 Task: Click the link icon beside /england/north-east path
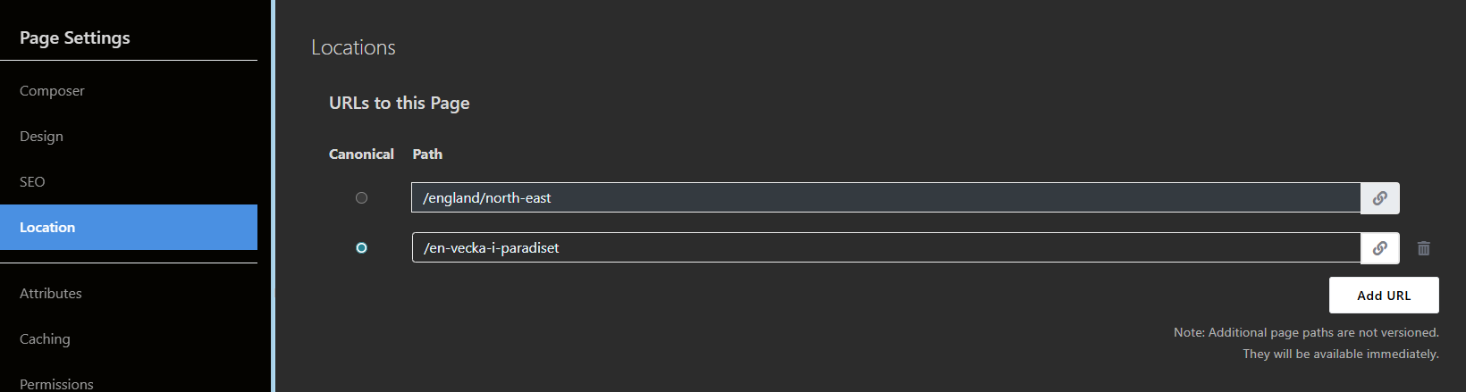1379,198
